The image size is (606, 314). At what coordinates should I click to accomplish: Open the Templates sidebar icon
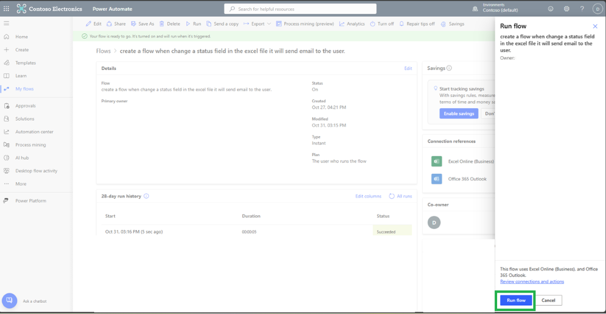(6, 63)
